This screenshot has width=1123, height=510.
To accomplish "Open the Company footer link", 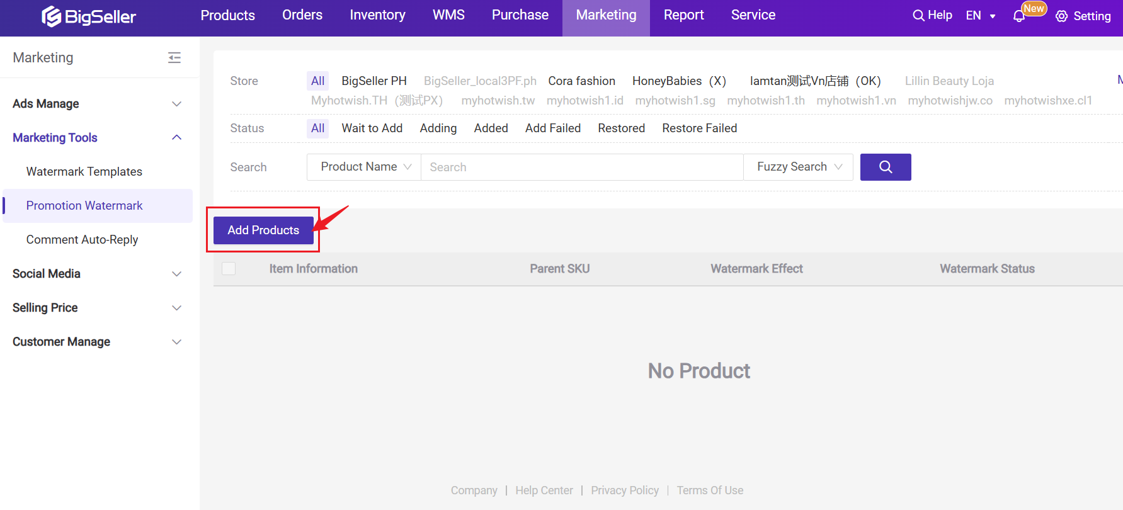I will (x=474, y=490).
